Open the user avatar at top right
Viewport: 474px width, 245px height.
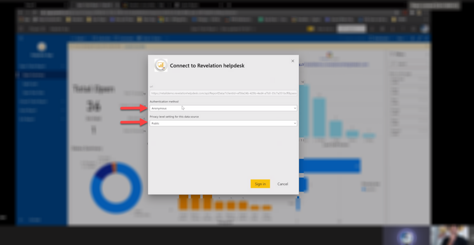425,29
